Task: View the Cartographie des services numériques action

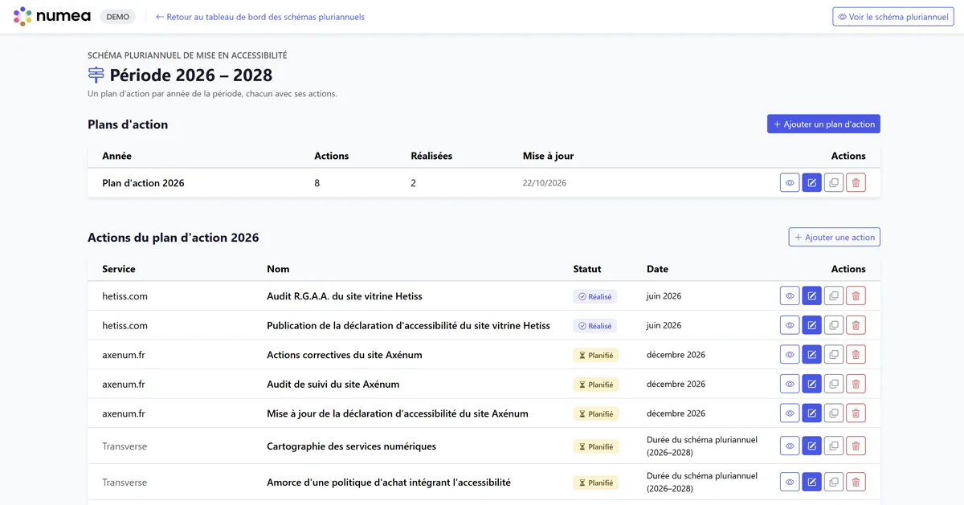Action: [790, 446]
